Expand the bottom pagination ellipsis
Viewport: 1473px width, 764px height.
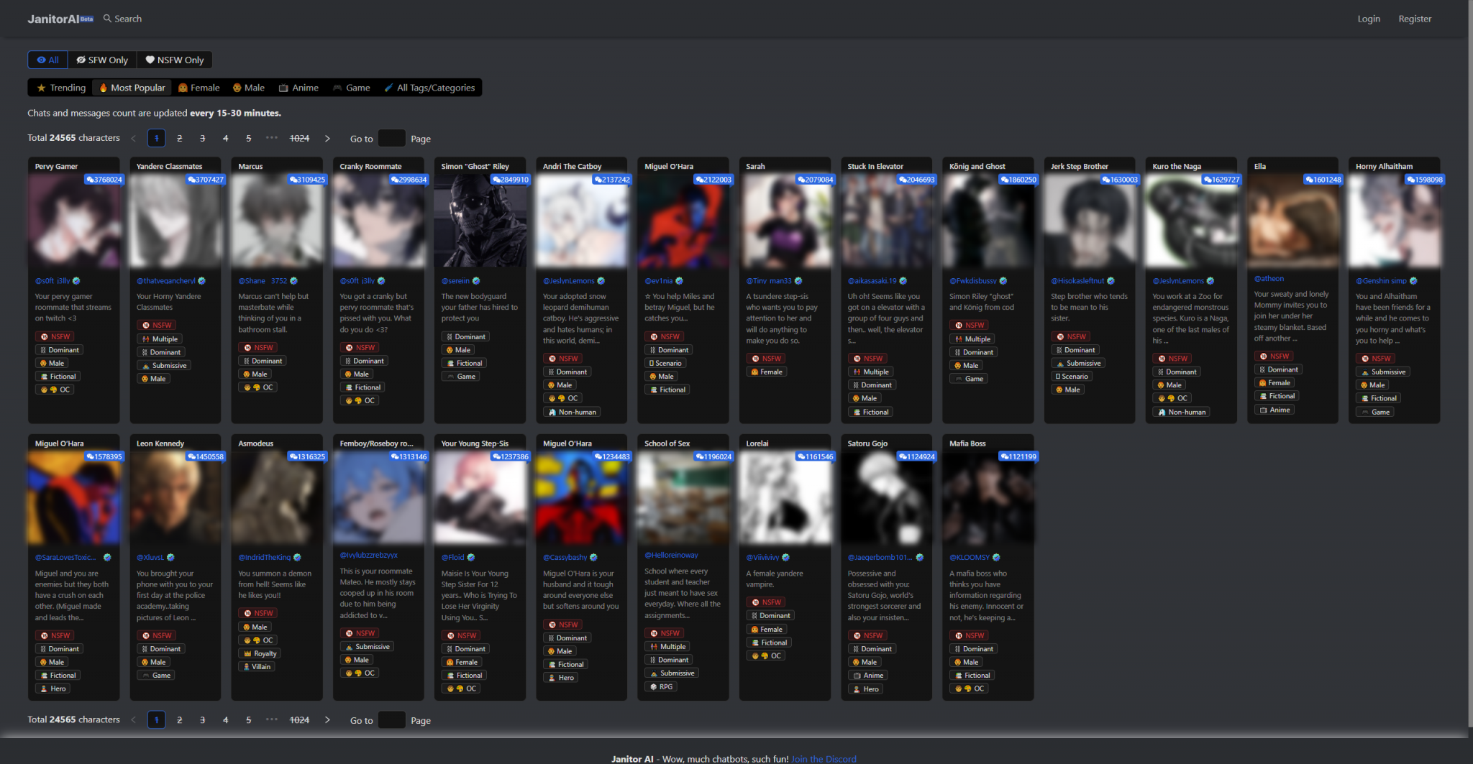point(271,719)
